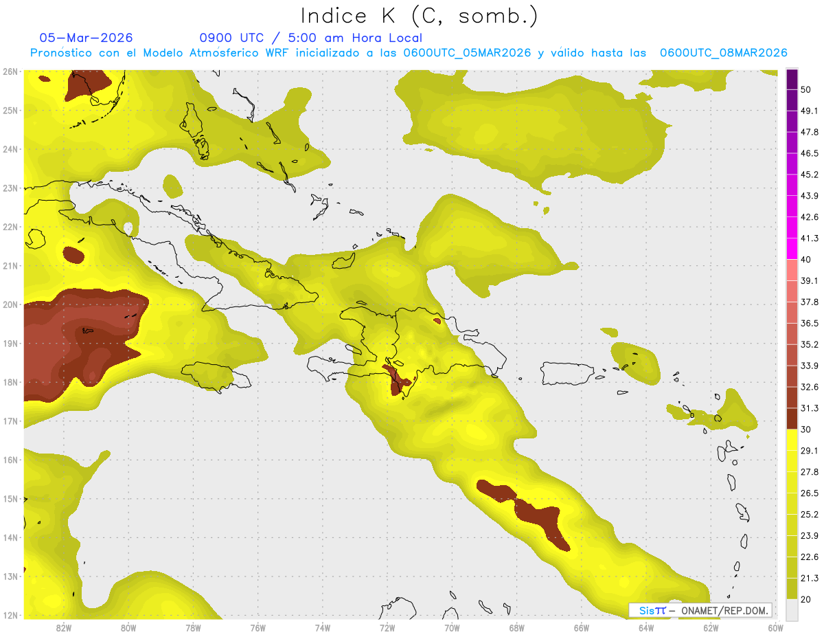The width and height of the screenshot is (824, 637).
Task: Click the colorbar value '21.3'
Action: pyautogui.click(x=810, y=578)
